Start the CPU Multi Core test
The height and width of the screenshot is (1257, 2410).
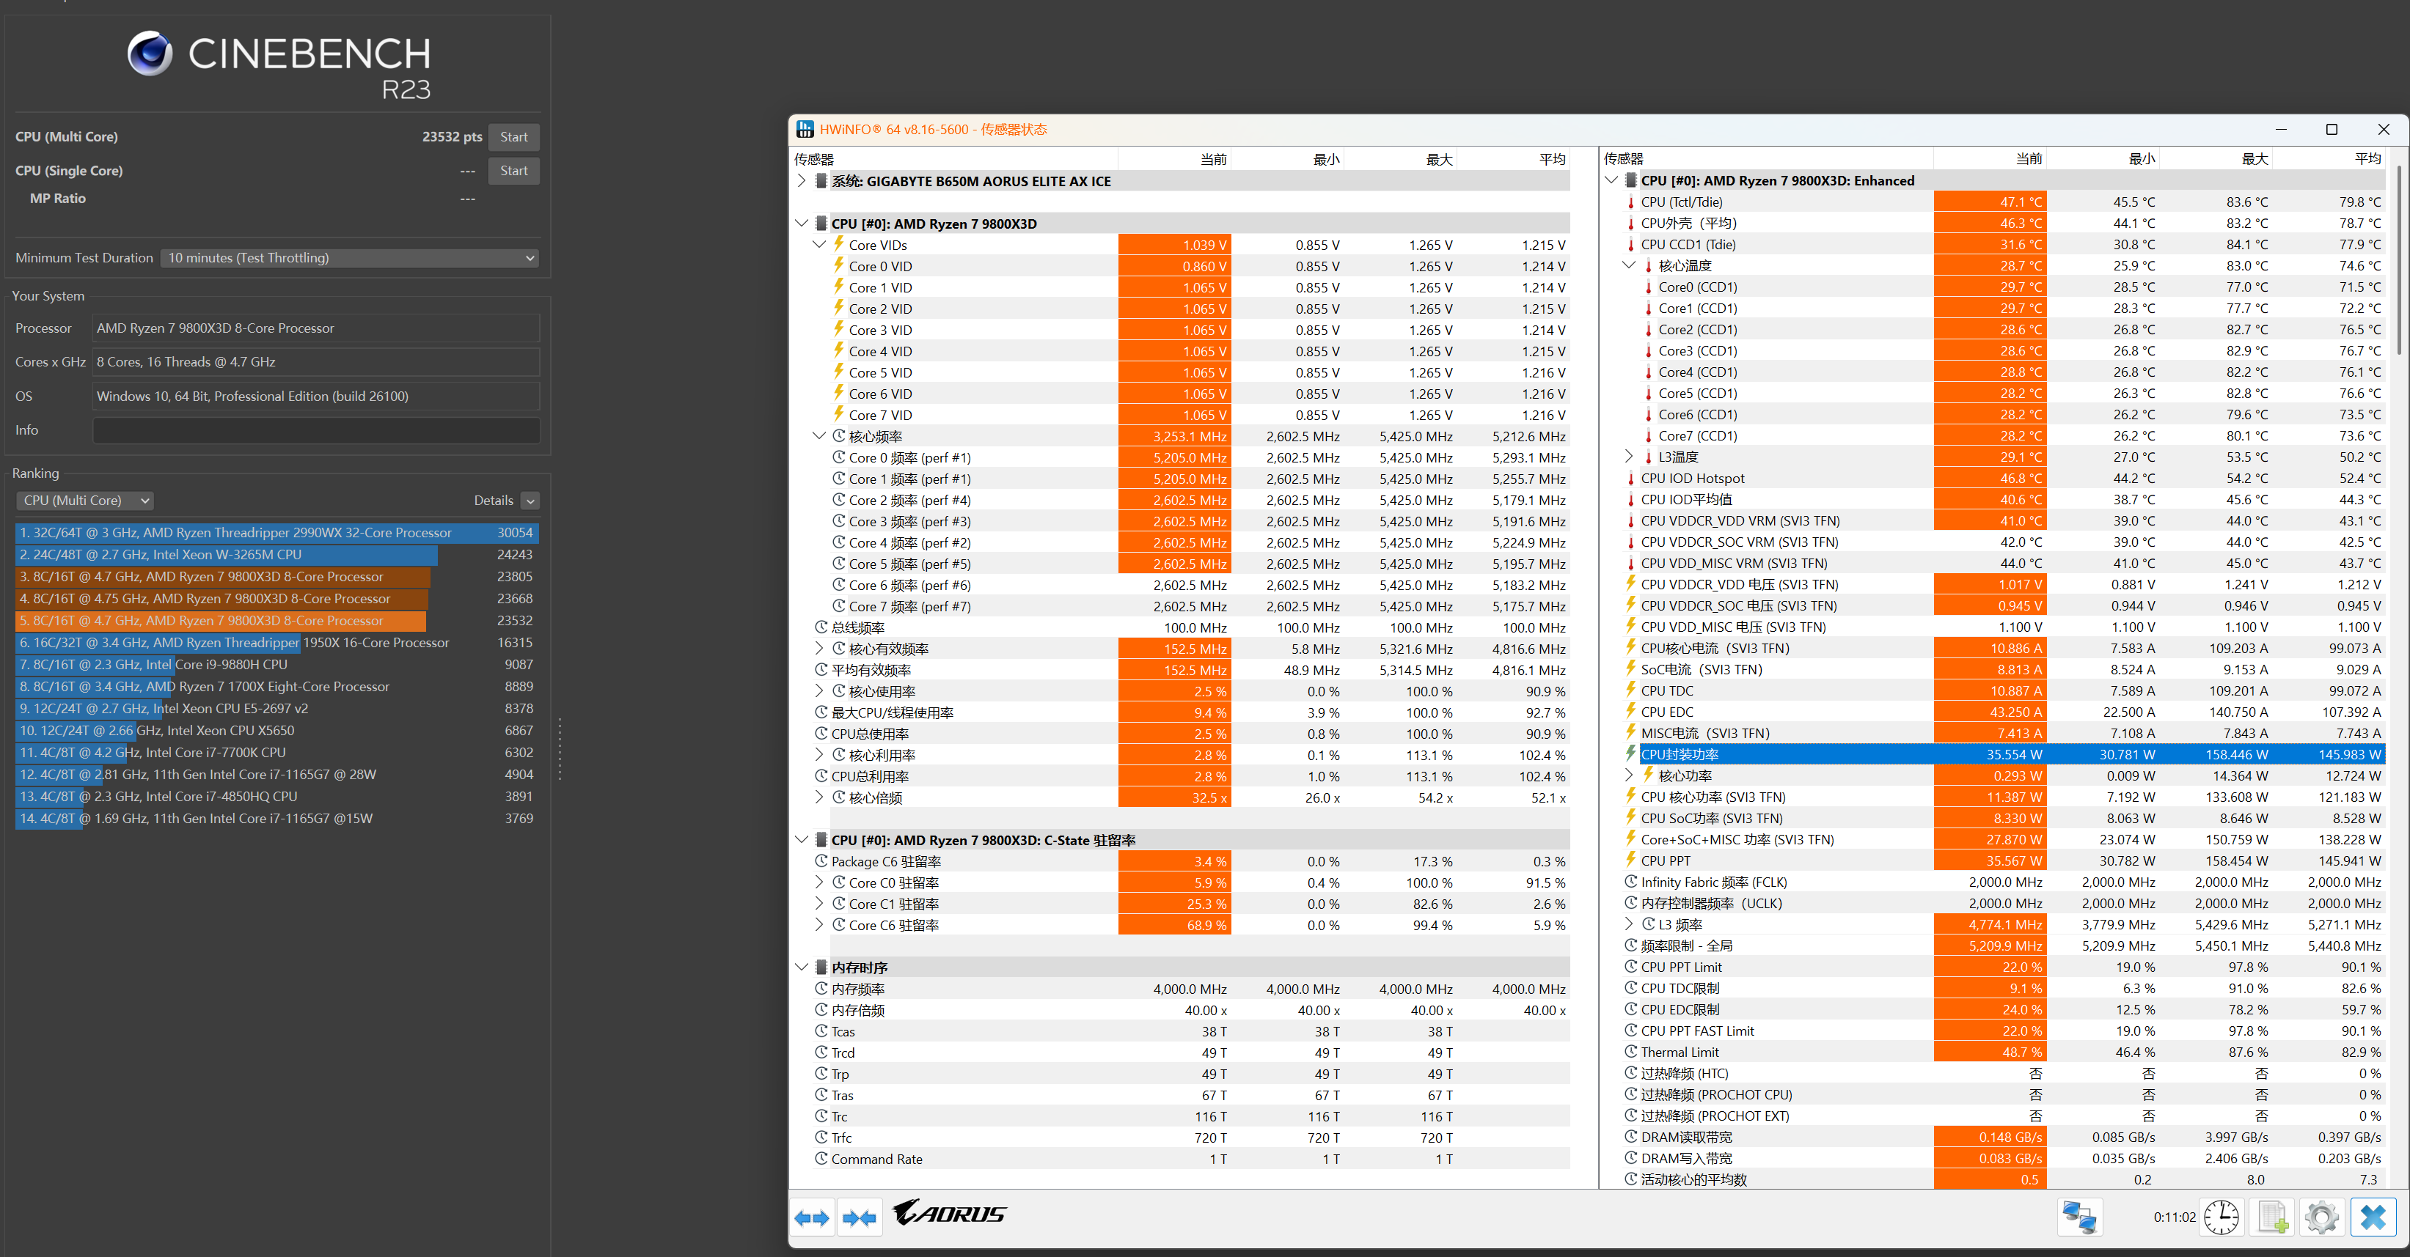pos(513,136)
